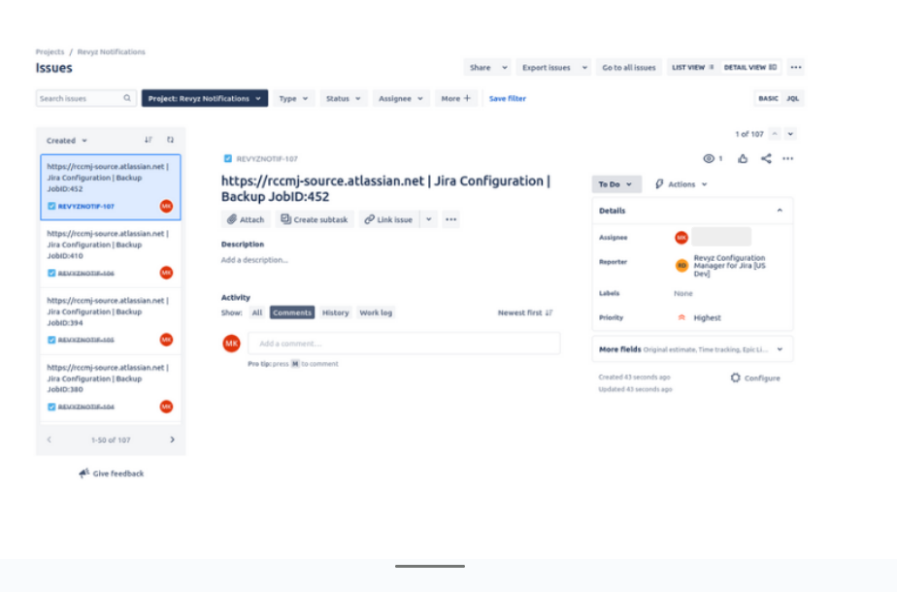Click the Add a comment field

coord(404,344)
